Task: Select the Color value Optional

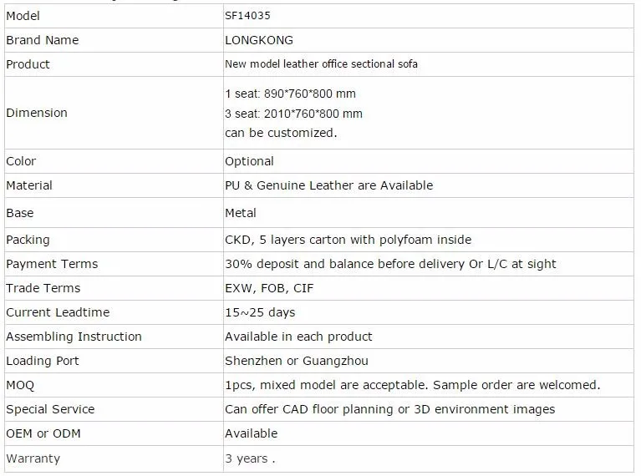Action: coord(249,161)
